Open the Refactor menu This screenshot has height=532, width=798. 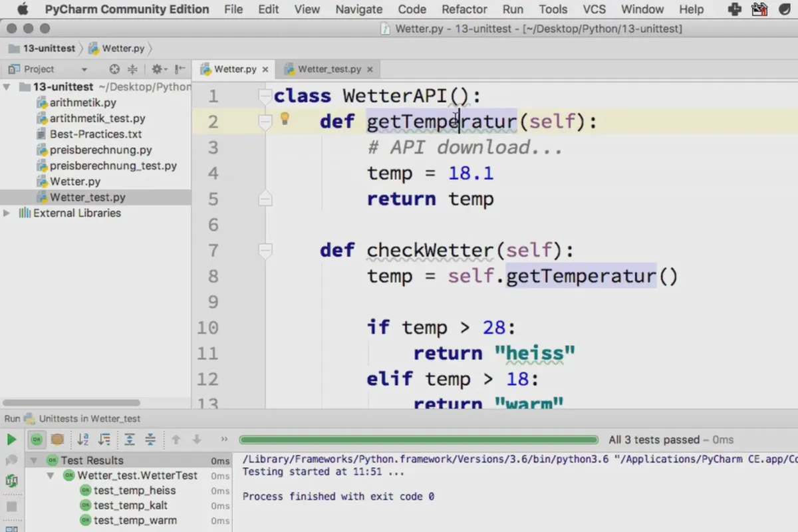pos(464,9)
